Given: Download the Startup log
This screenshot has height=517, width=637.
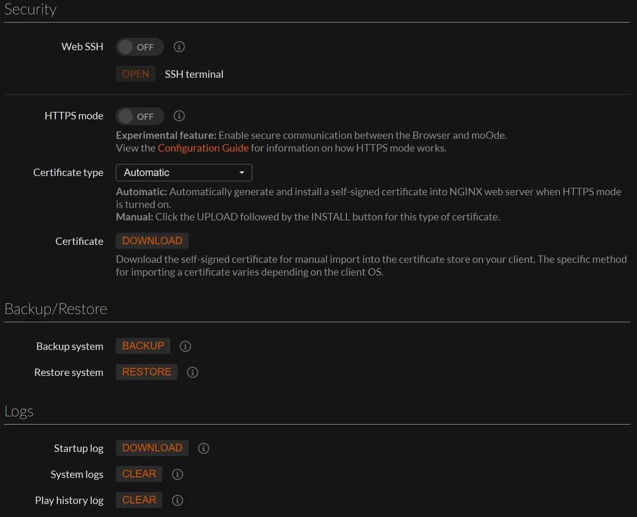Looking at the screenshot, I should click(x=152, y=448).
